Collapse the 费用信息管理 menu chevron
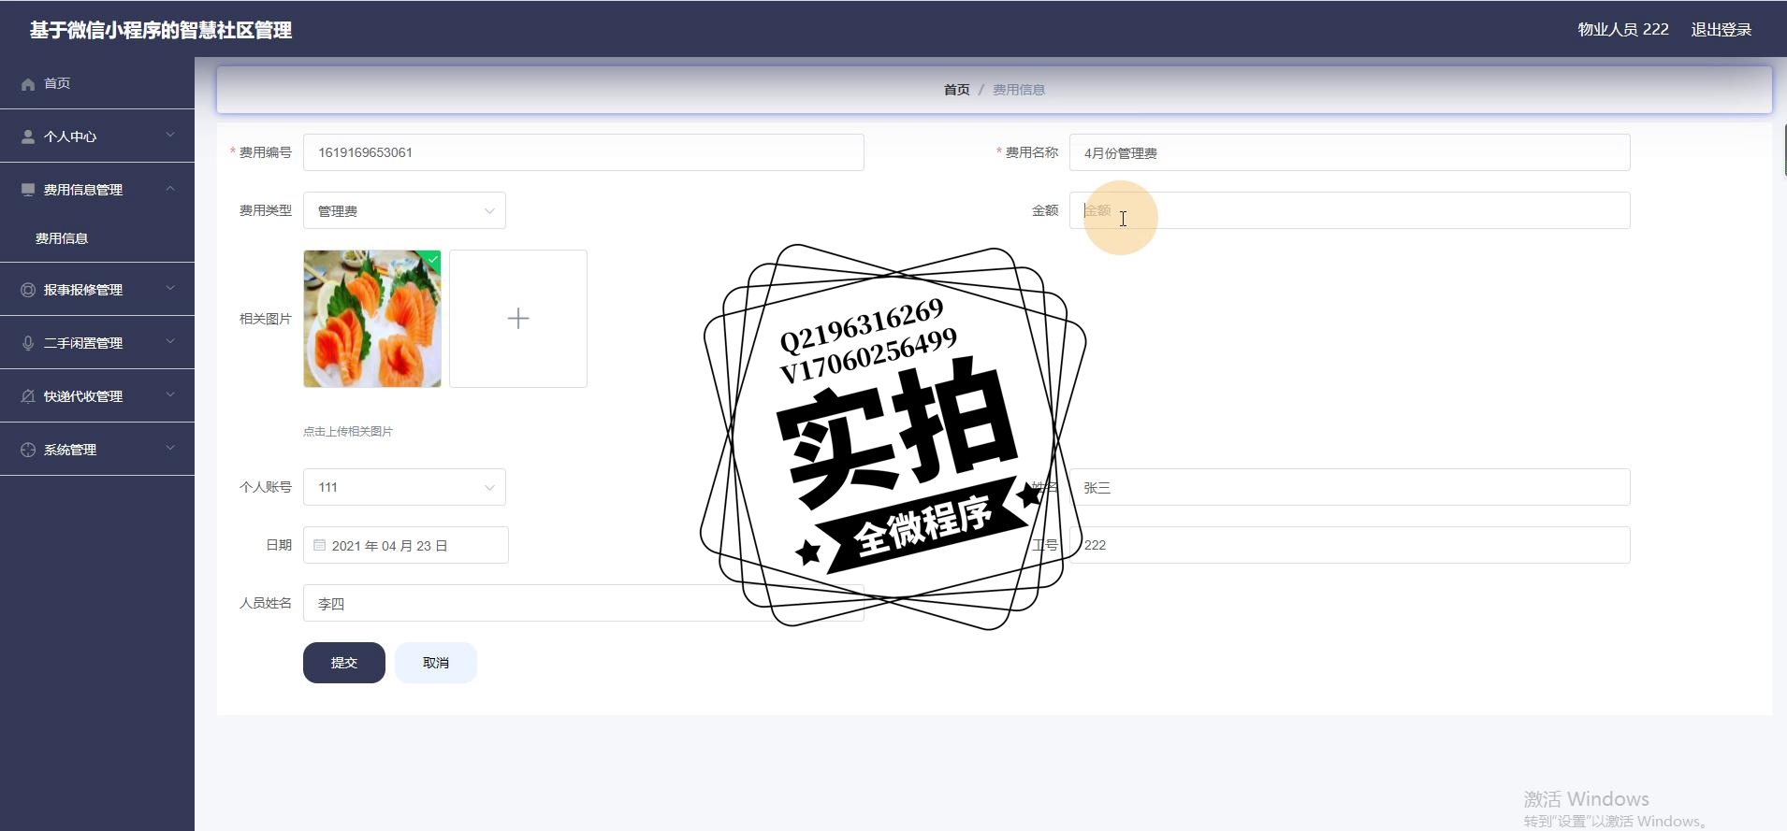 (170, 189)
